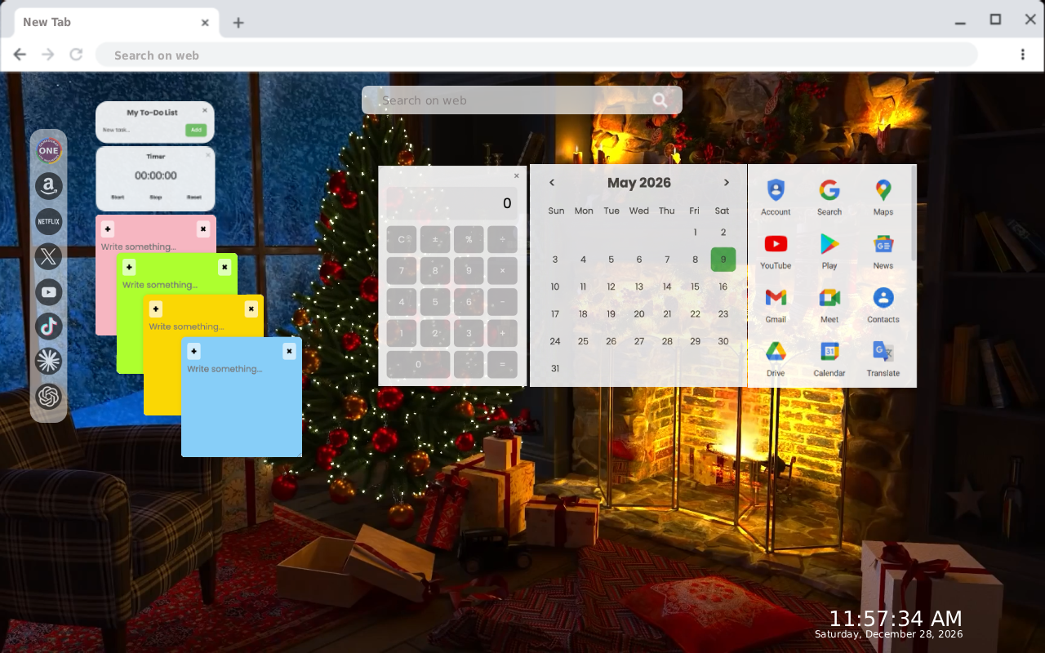Open the TikTok shortcut in the sidebar
The height and width of the screenshot is (653, 1045).
coord(49,326)
